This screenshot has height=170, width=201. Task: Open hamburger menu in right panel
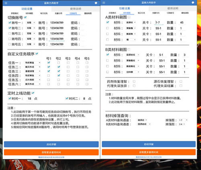point(104,3)
